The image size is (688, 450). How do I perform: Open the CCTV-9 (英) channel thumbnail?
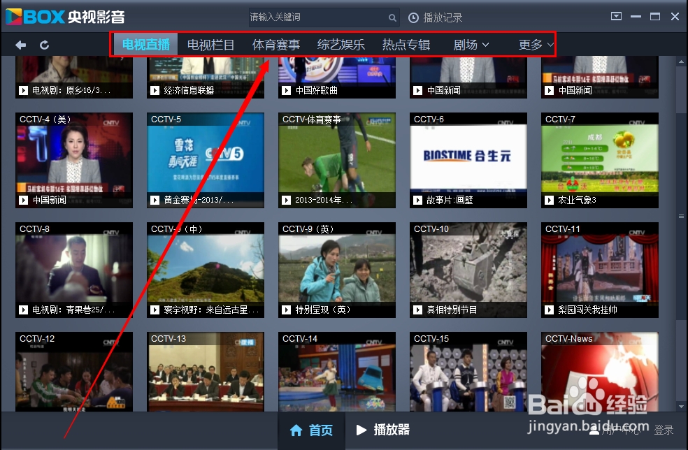click(336, 270)
